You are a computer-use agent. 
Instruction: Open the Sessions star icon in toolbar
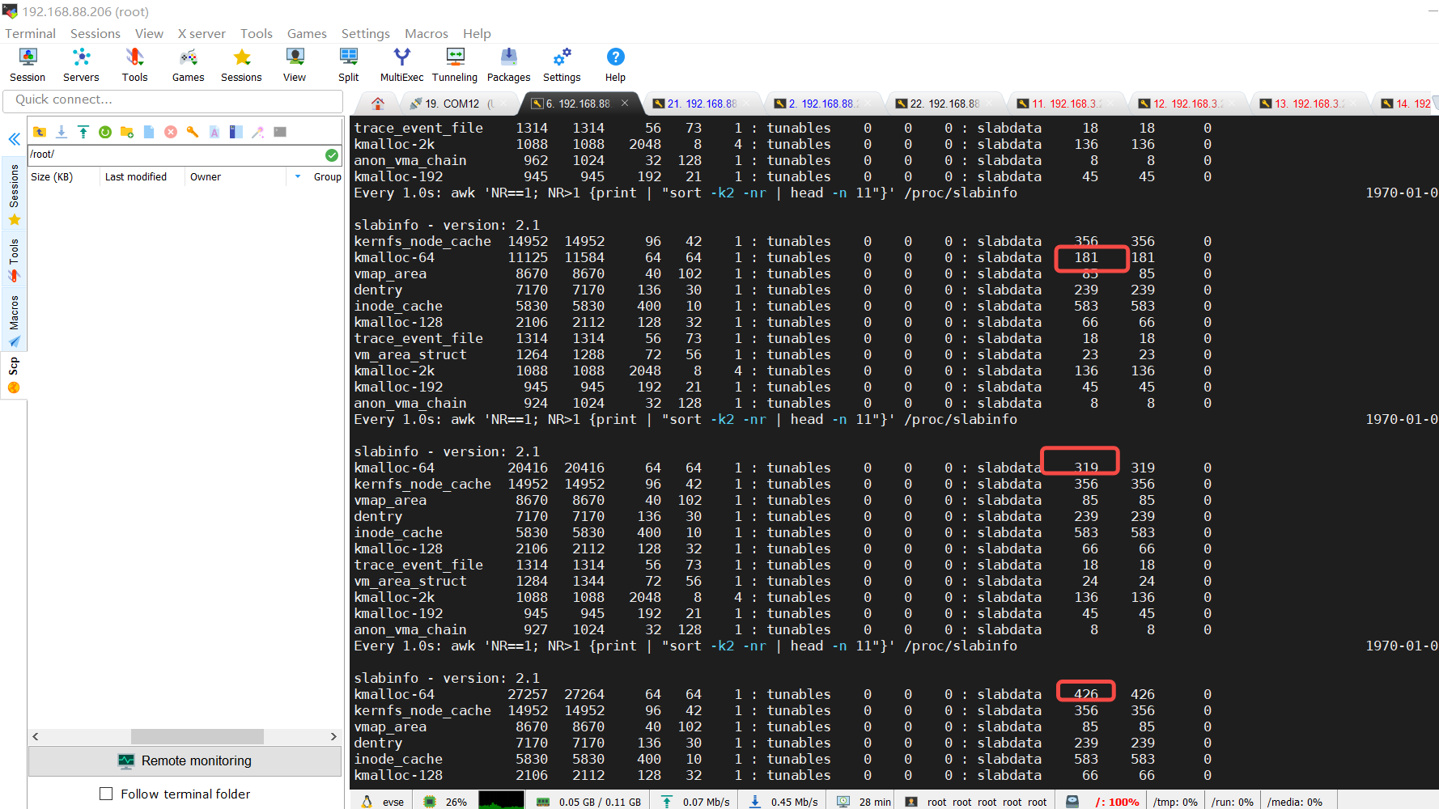(x=241, y=65)
